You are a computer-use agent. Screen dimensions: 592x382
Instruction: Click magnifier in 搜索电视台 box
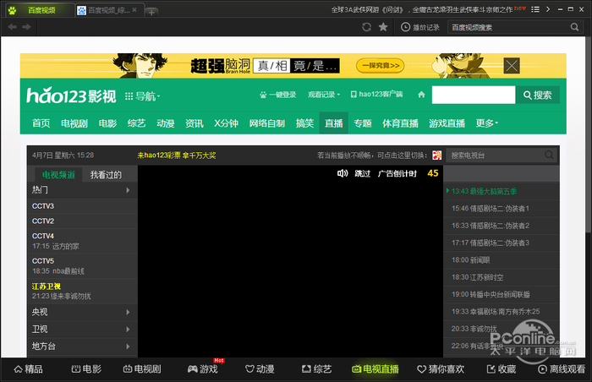point(549,155)
